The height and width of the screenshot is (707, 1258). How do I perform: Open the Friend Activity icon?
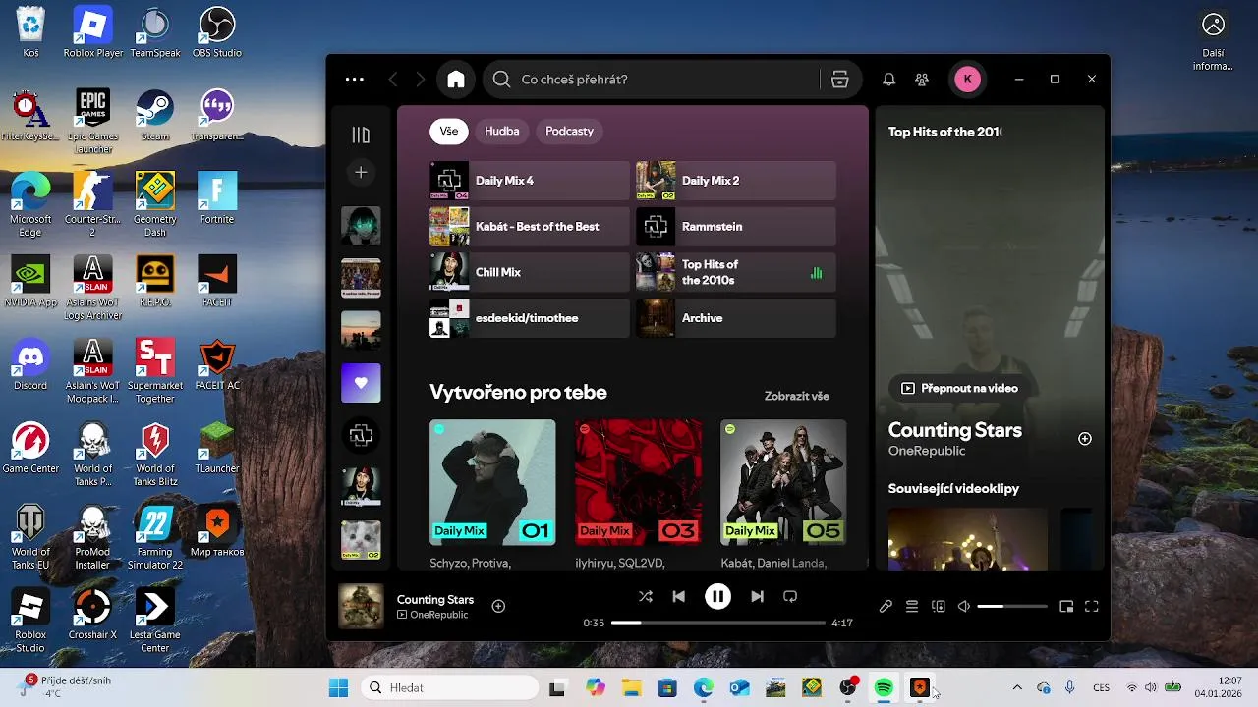click(922, 80)
